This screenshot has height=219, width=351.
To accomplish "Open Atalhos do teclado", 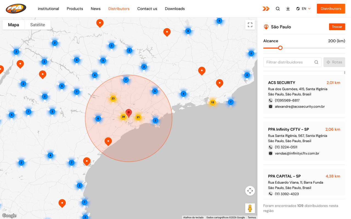I will (194, 217).
